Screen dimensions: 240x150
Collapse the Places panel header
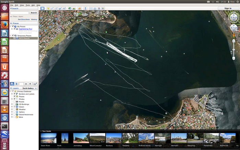11,23
